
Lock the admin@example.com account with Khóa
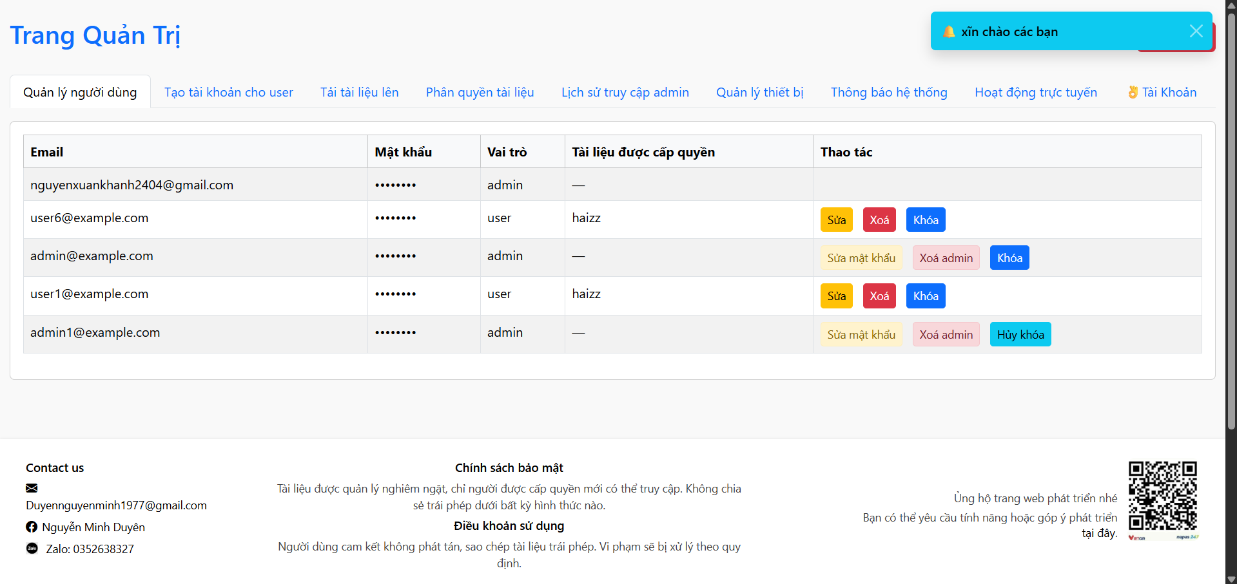click(x=1009, y=258)
